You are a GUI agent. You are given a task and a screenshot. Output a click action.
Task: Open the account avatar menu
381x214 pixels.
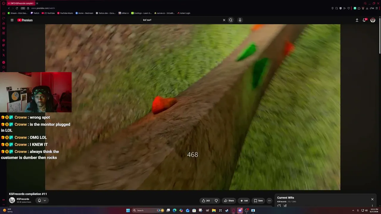point(373,20)
